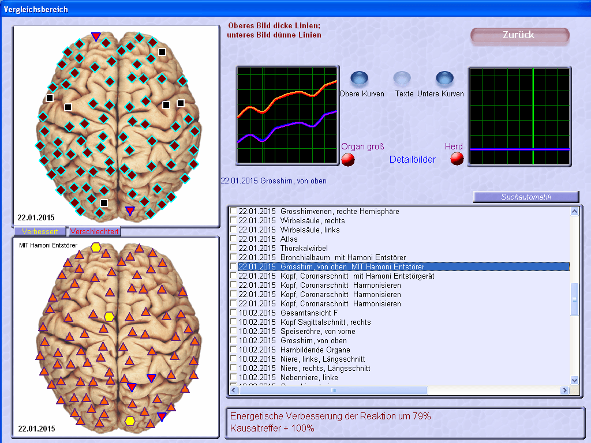Switch to the Verschlechtert tab
Viewport: 591px width, 443px height.
94,231
